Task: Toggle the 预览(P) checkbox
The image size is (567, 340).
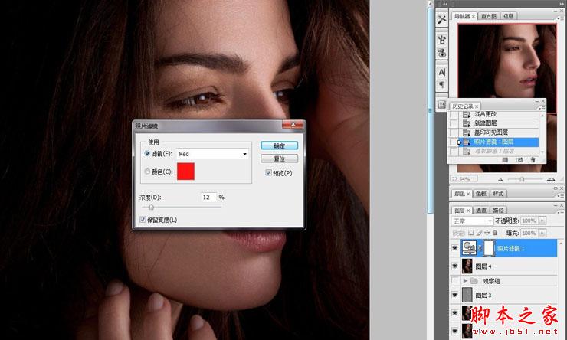Action: click(268, 173)
